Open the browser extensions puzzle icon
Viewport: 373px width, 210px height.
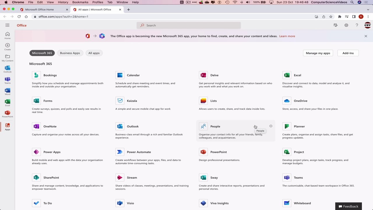coord(339,17)
